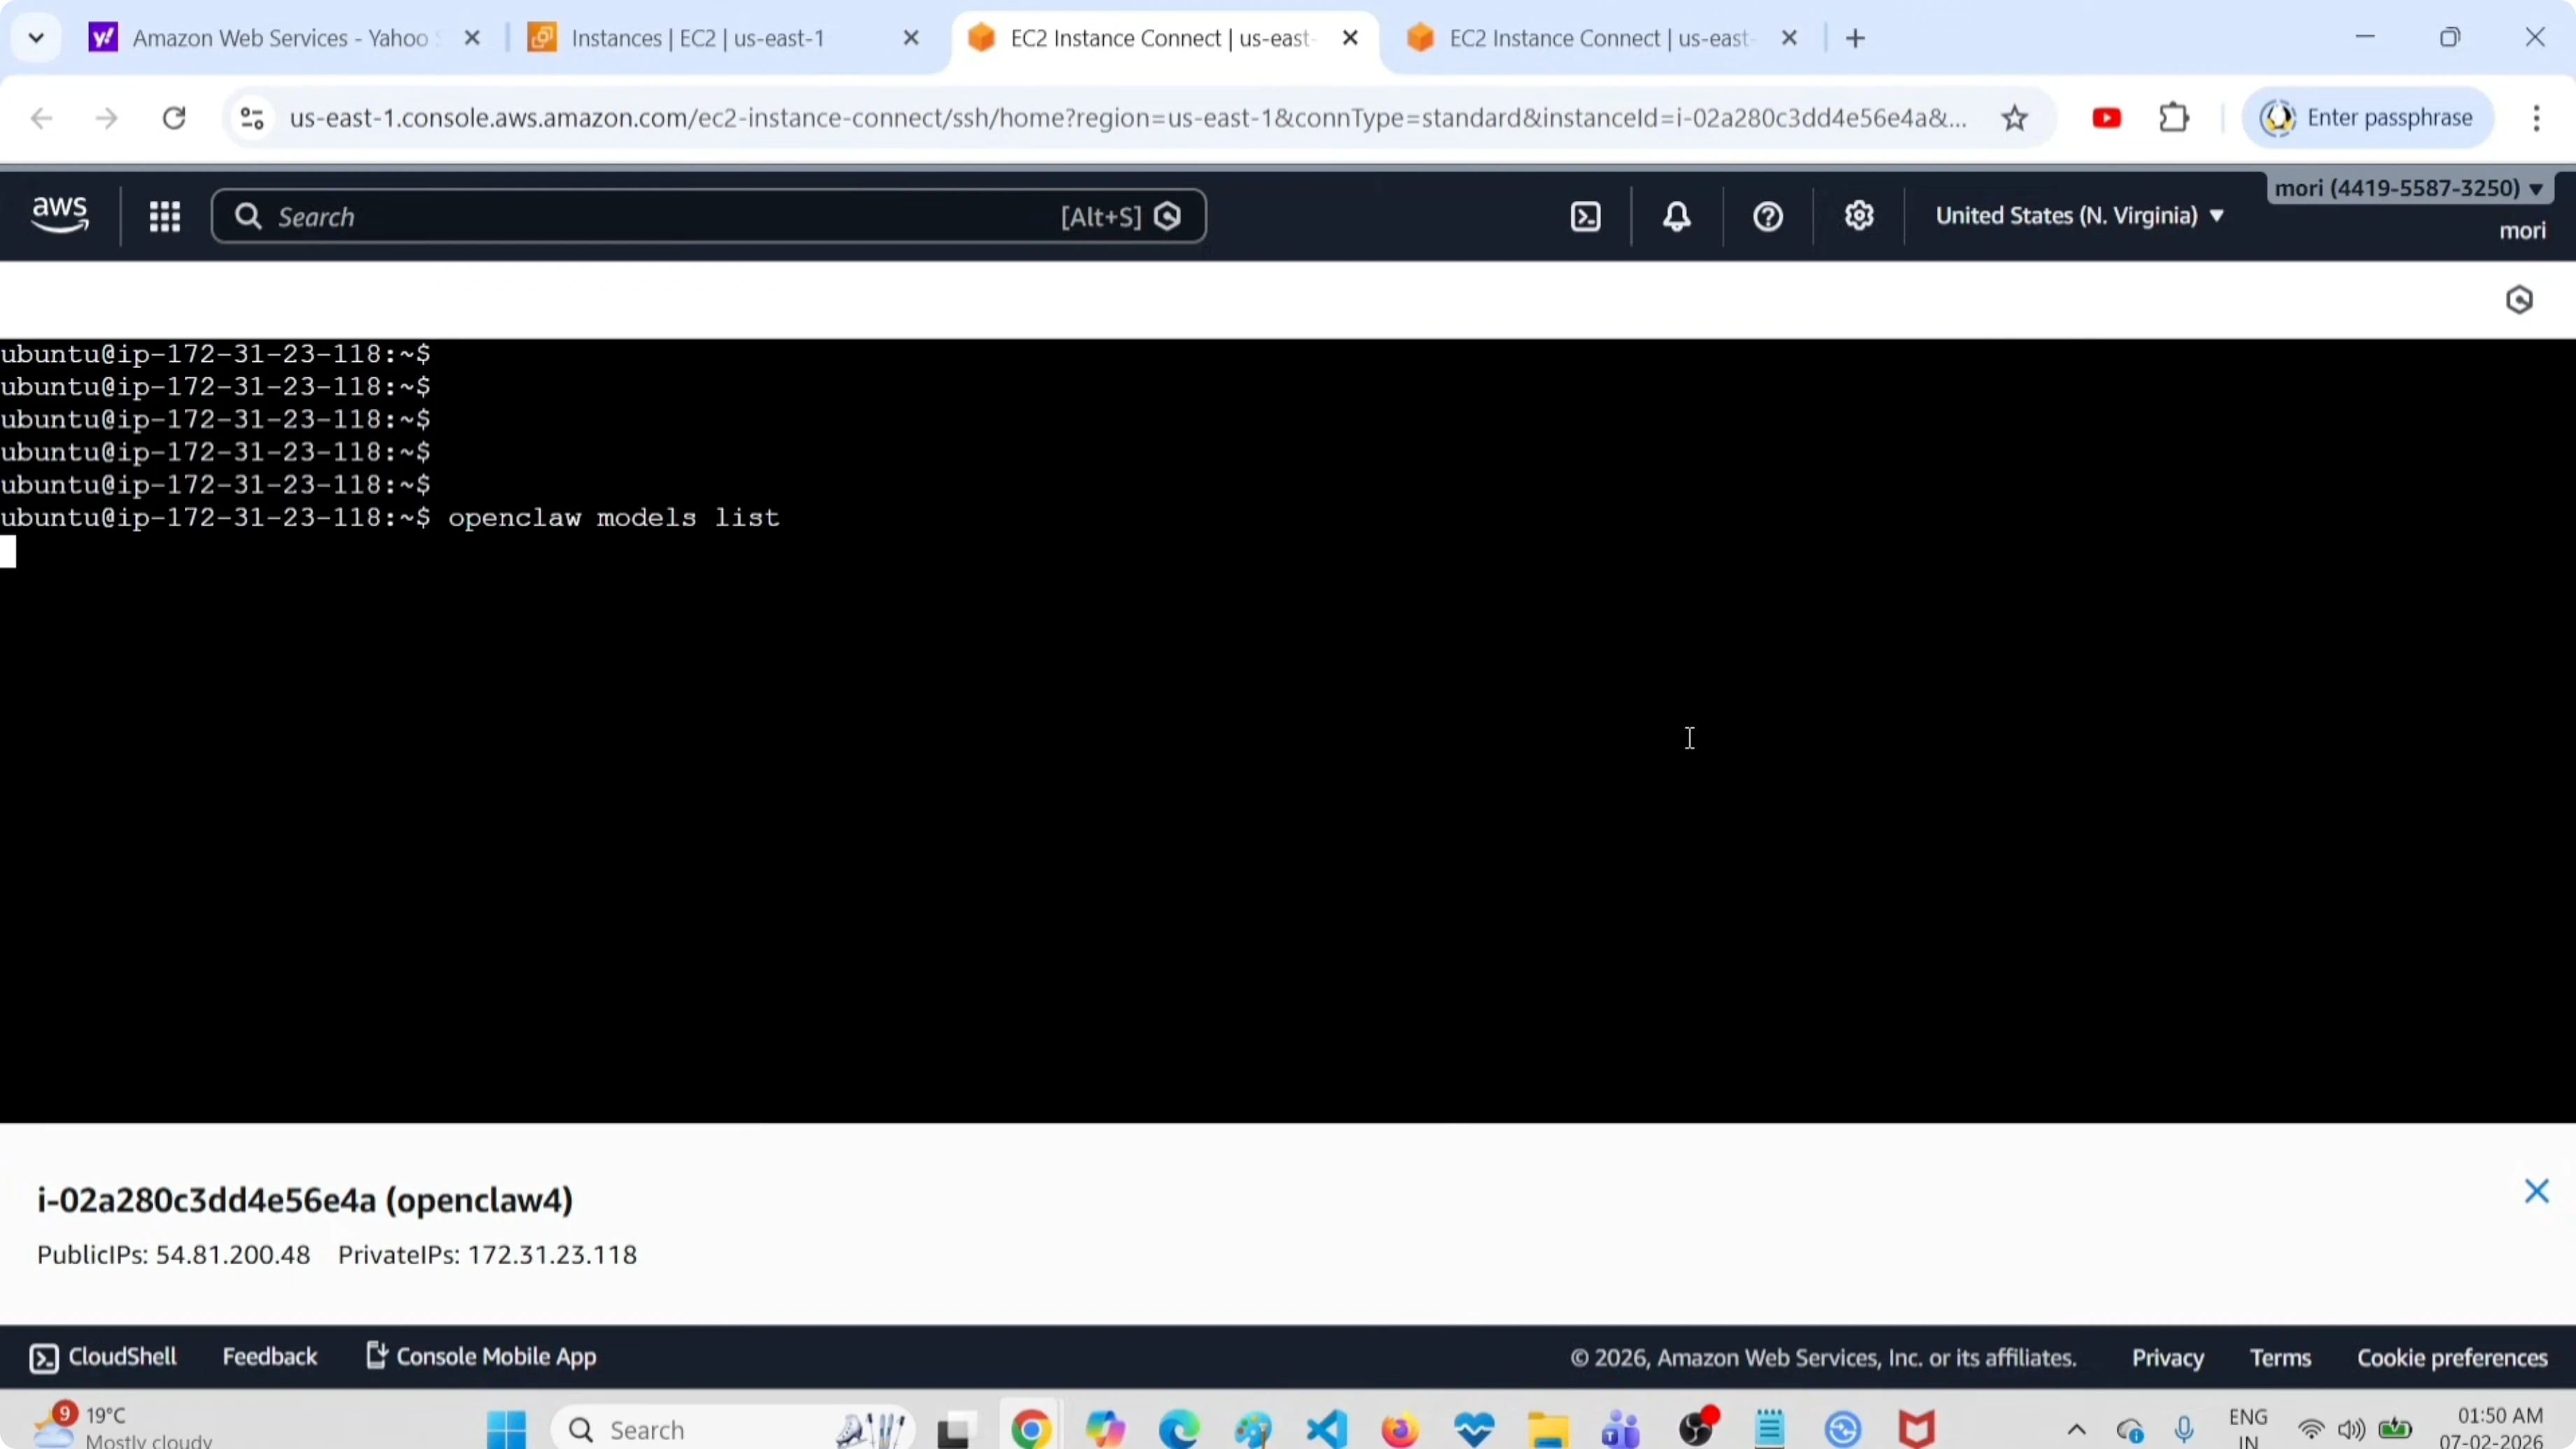Switch to the Instances | EC2 tab
This screenshot has height=1449, width=2576.
point(698,38)
